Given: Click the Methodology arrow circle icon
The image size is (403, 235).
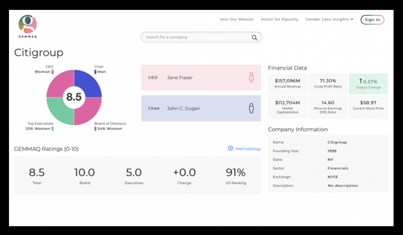Looking at the screenshot, I should (230, 148).
